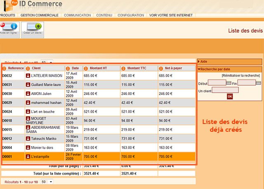The image size is (264, 189).
Task: Open quote reference D0031
Action: click(7, 85)
